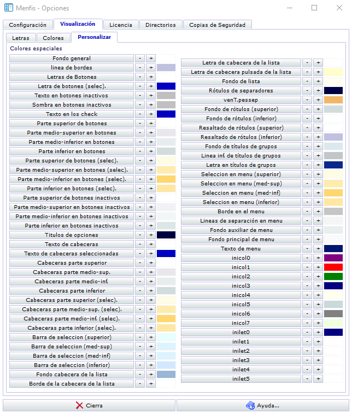The width and height of the screenshot is (352, 414).
Task: Click plus for Parte inferior en botones
Action: (x=151, y=151)
